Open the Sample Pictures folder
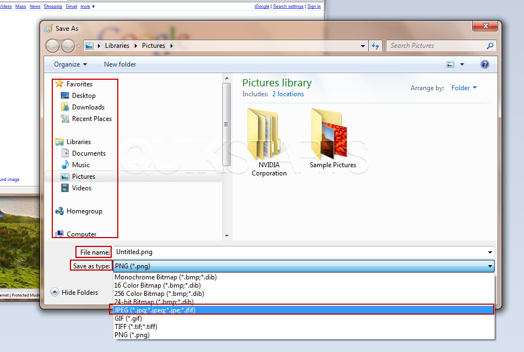Viewport: 524px width, 352px height. 333,138
